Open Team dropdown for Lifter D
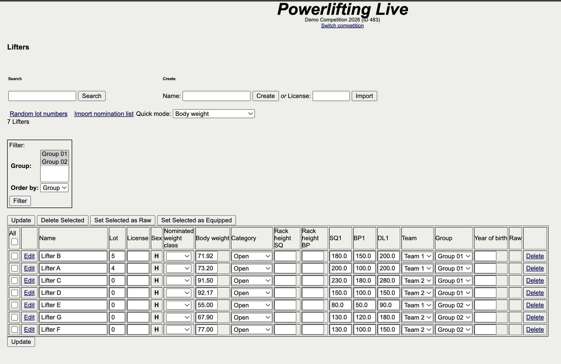561x364 pixels. tap(417, 293)
